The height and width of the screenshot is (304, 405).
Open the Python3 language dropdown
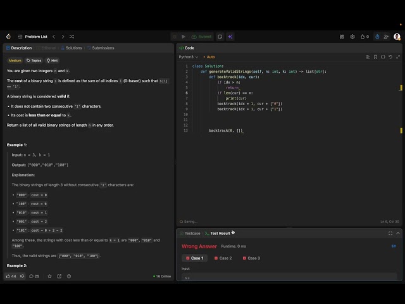pyautogui.click(x=189, y=57)
